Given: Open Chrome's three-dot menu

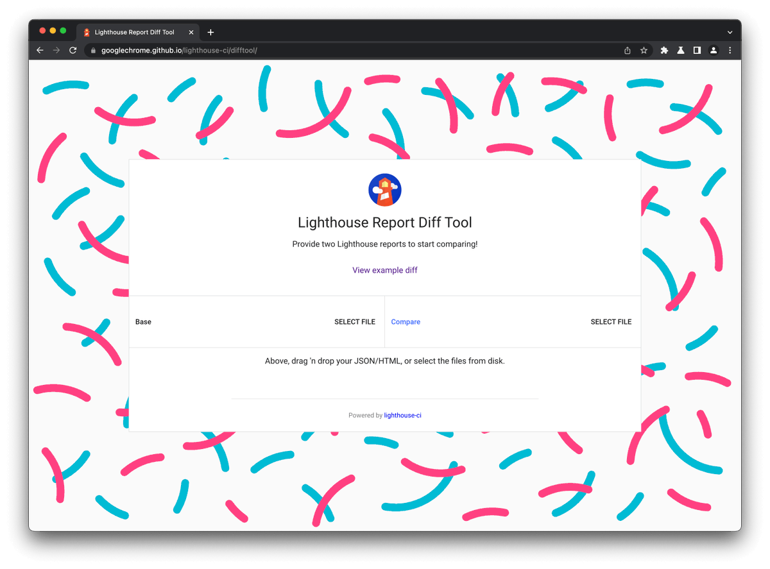Looking at the screenshot, I should (x=730, y=51).
